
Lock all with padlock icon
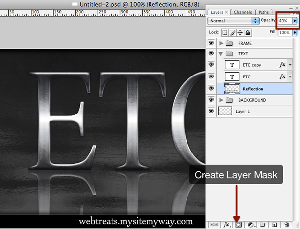click(248, 33)
